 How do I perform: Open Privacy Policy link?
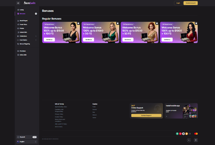(x=59, y=114)
